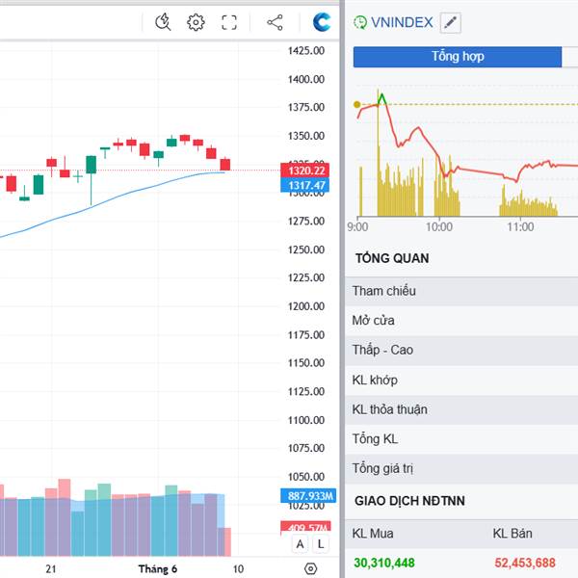Click the 1050.00 price axis label
The width and height of the screenshot is (578, 578).
tap(306, 477)
